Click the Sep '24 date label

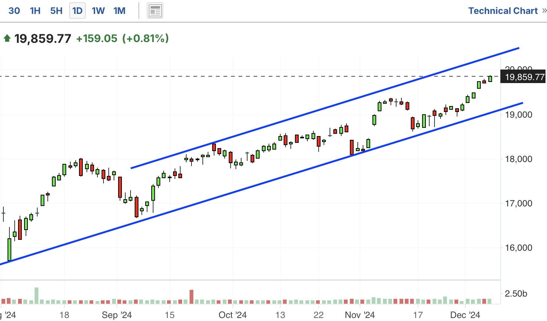tap(117, 315)
